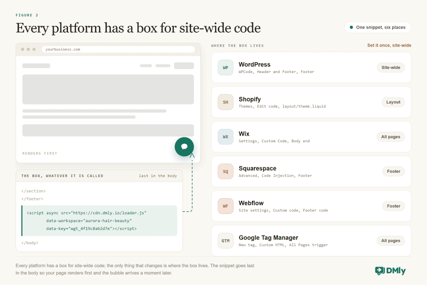Screen dimensions: 427x285
Task: Click the RENDERS FIRST label
Action: 40,154
